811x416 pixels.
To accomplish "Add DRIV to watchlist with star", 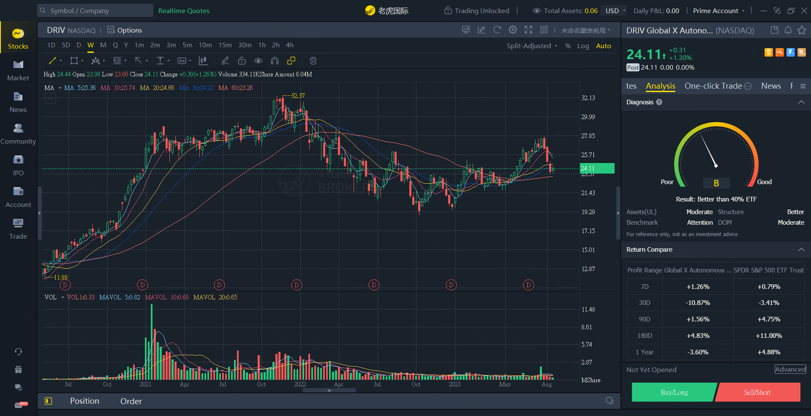I will coord(802,30).
